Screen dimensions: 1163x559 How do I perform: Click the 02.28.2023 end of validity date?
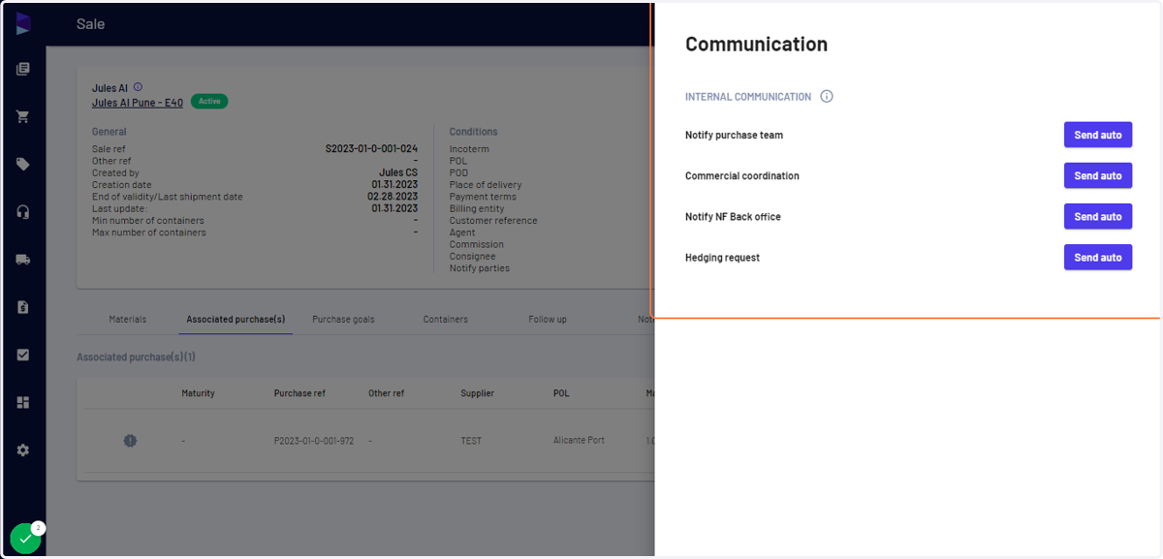[x=394, y=196]
